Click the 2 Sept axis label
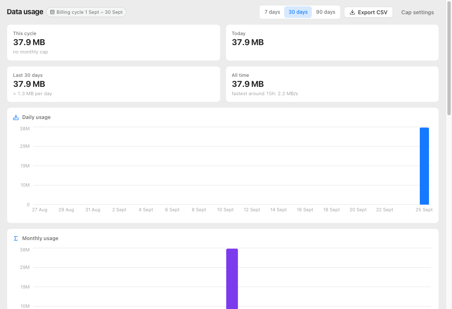This screenshot has width=452, height=309. (119, 210)
